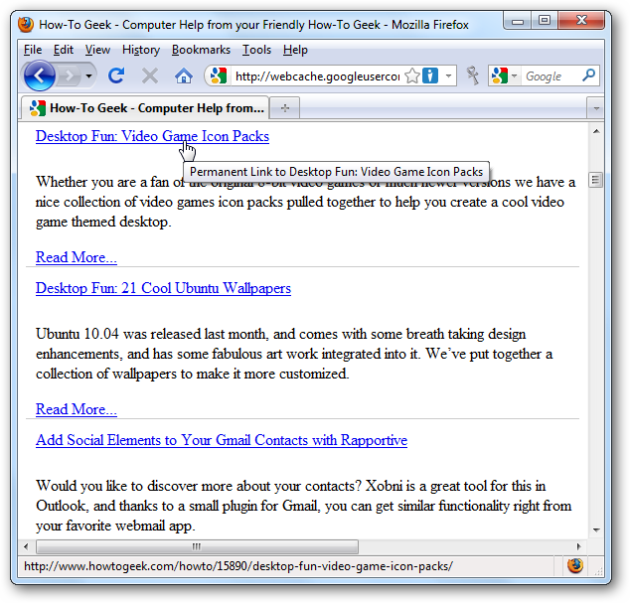The height and width of the screenshot is (603, 630).
Task: Click the Forward arrow button
Action: tap(70, 75)
